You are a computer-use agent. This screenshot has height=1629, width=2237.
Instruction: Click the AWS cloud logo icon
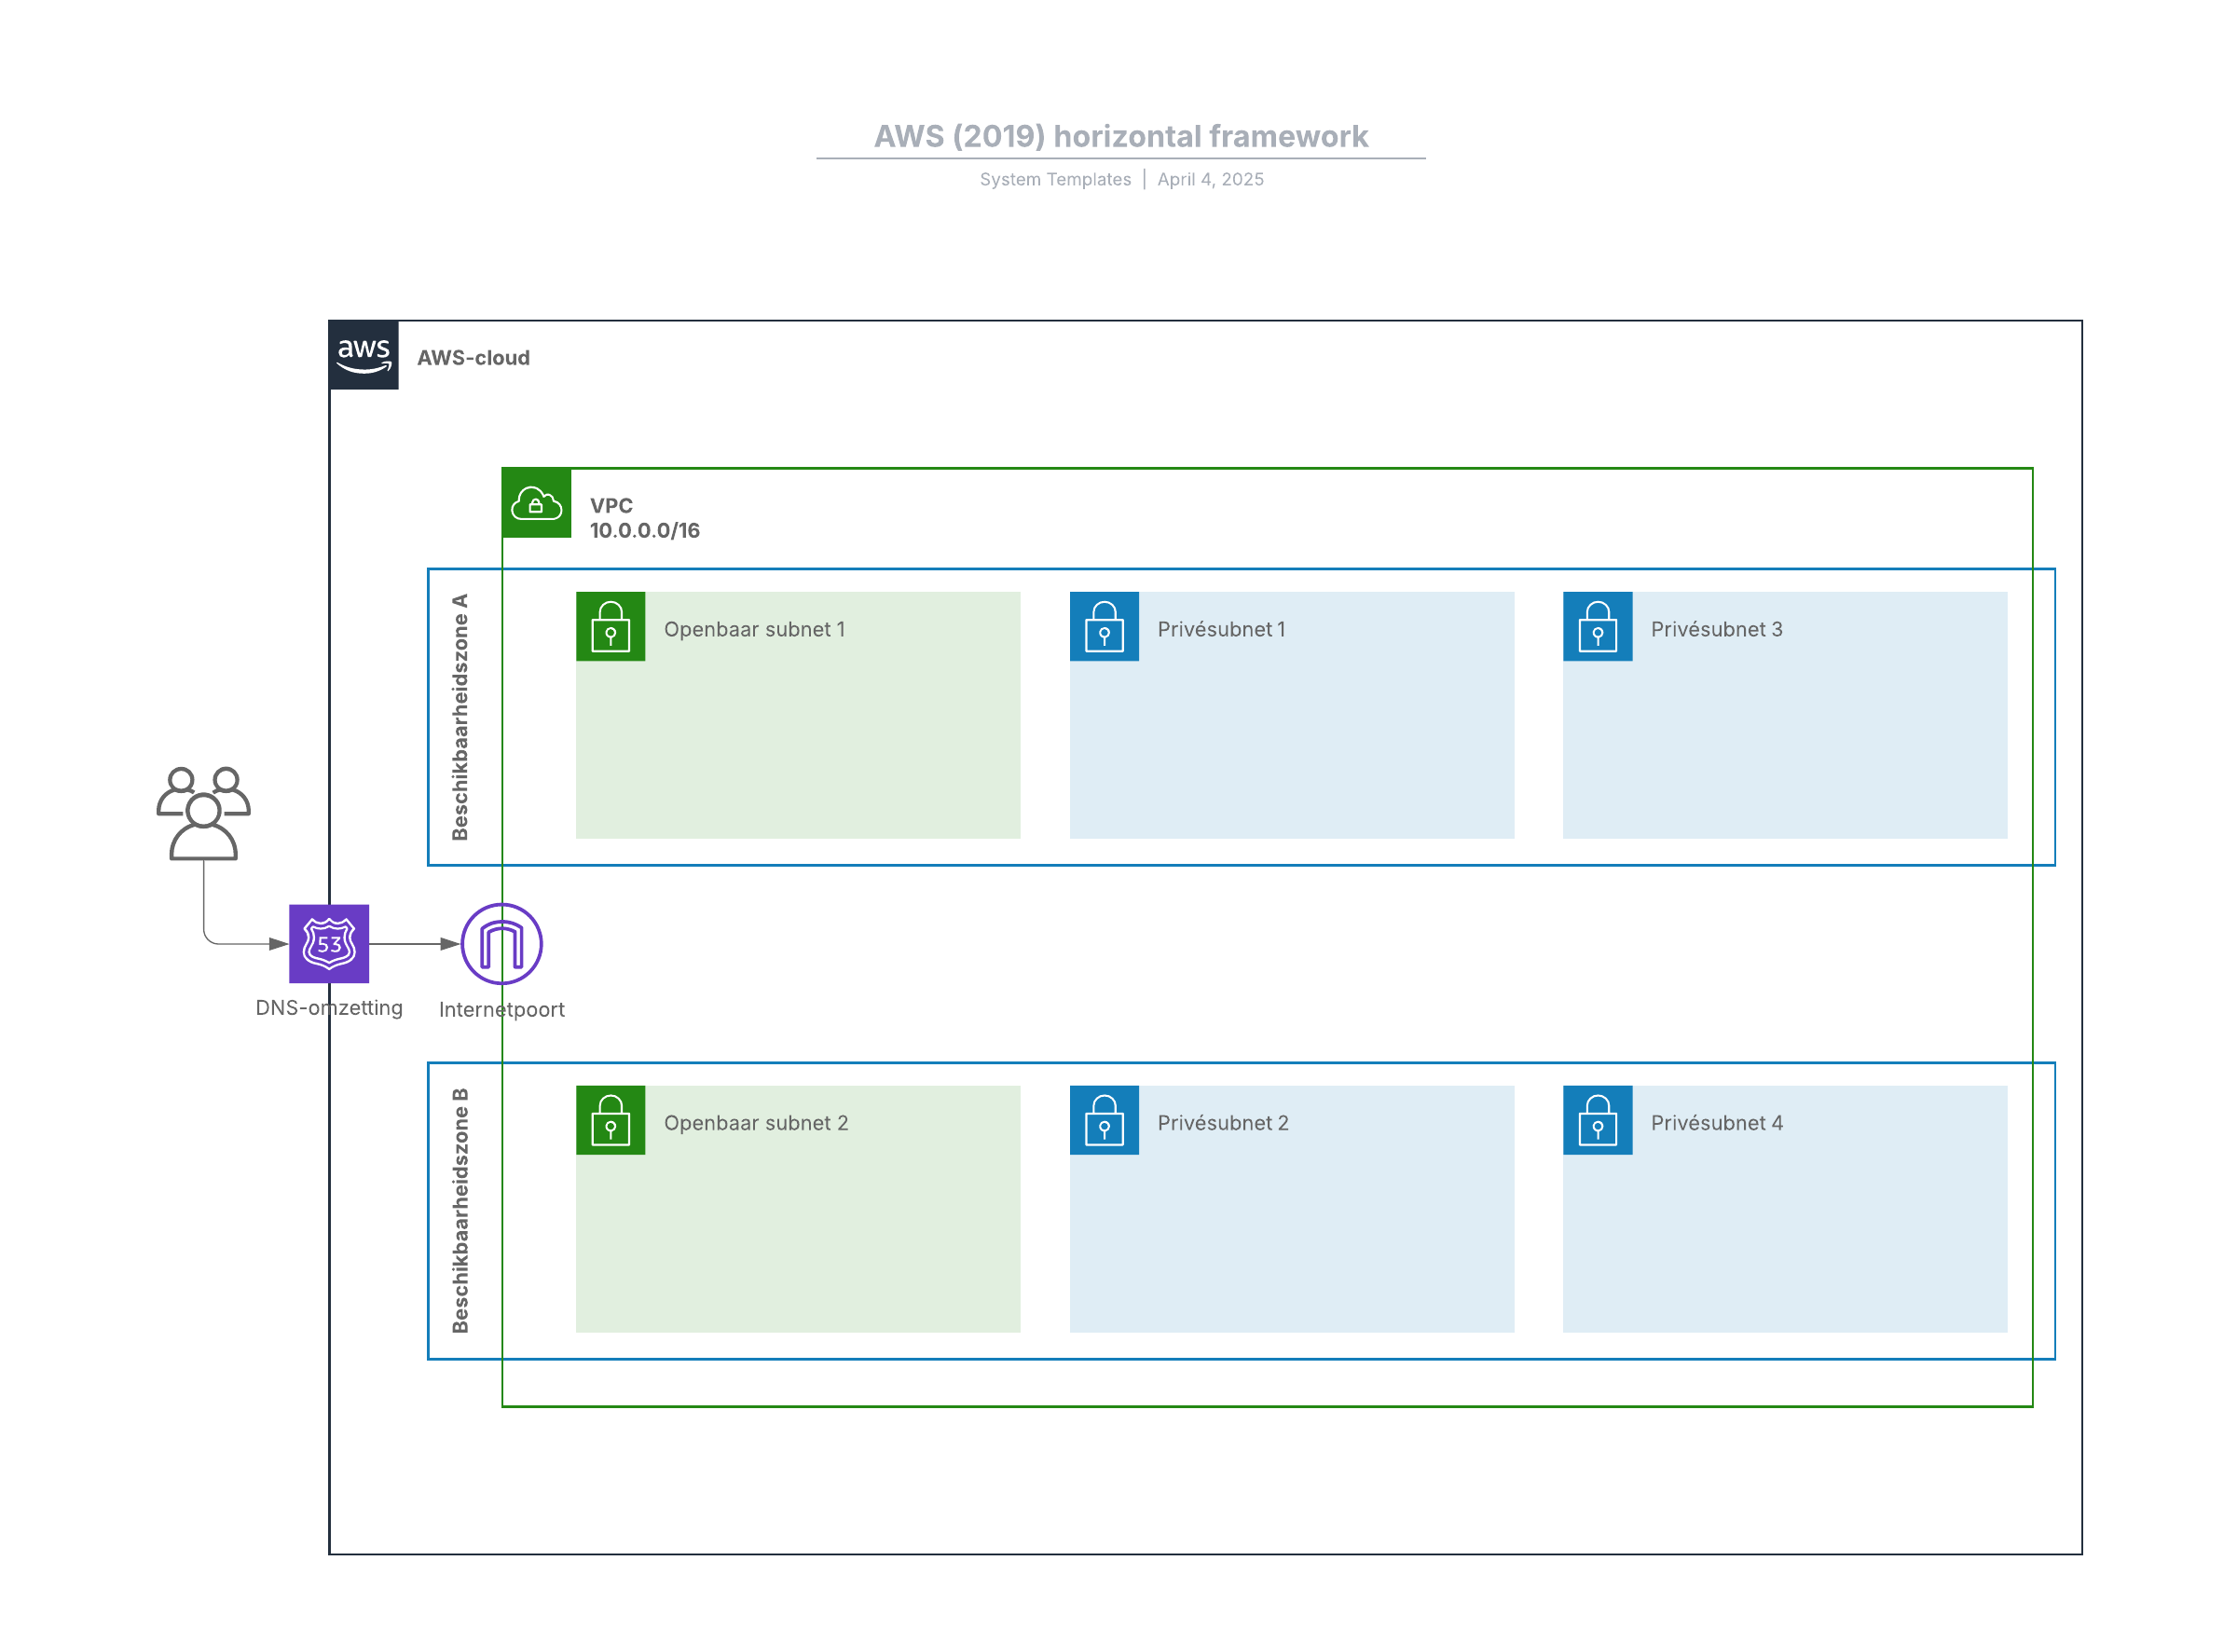(363, 355)
